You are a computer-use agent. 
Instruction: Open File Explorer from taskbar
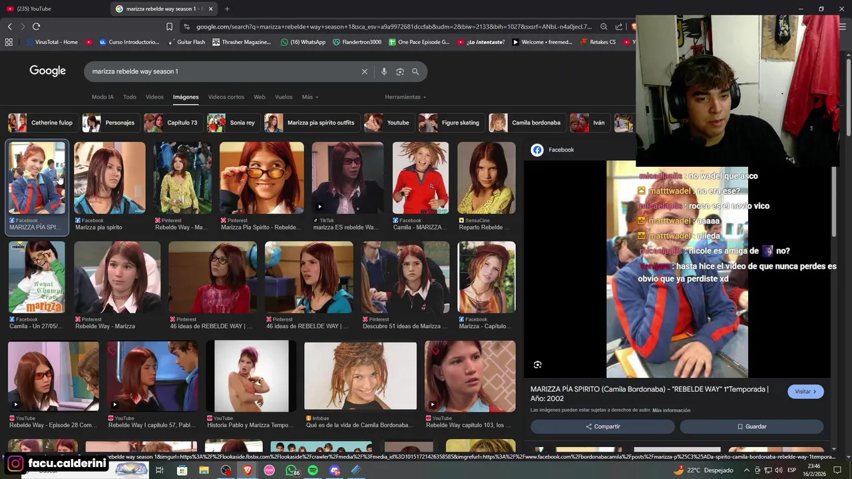204,470
